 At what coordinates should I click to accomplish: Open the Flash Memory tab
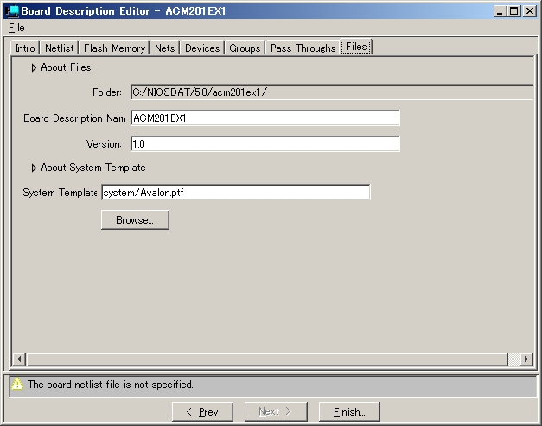(x=114, y=48)
